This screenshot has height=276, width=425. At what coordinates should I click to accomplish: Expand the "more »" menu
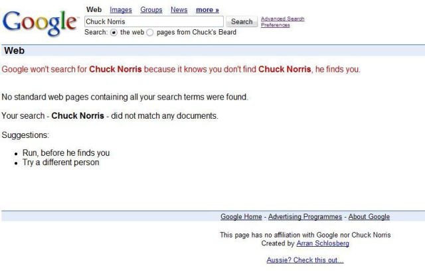point(207,10)
